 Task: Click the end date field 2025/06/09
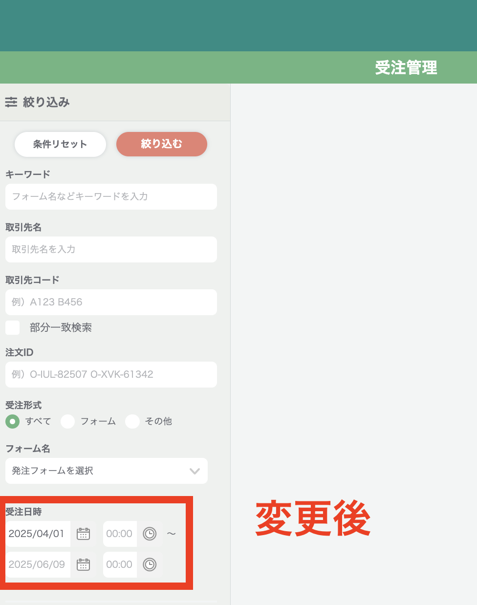pos(38,564)
